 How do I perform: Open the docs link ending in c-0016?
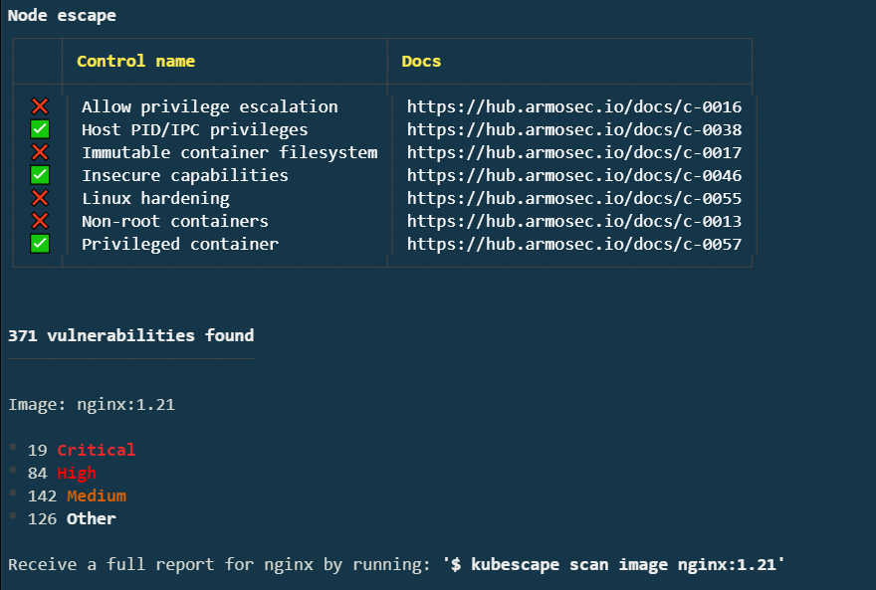pos(574,106)
